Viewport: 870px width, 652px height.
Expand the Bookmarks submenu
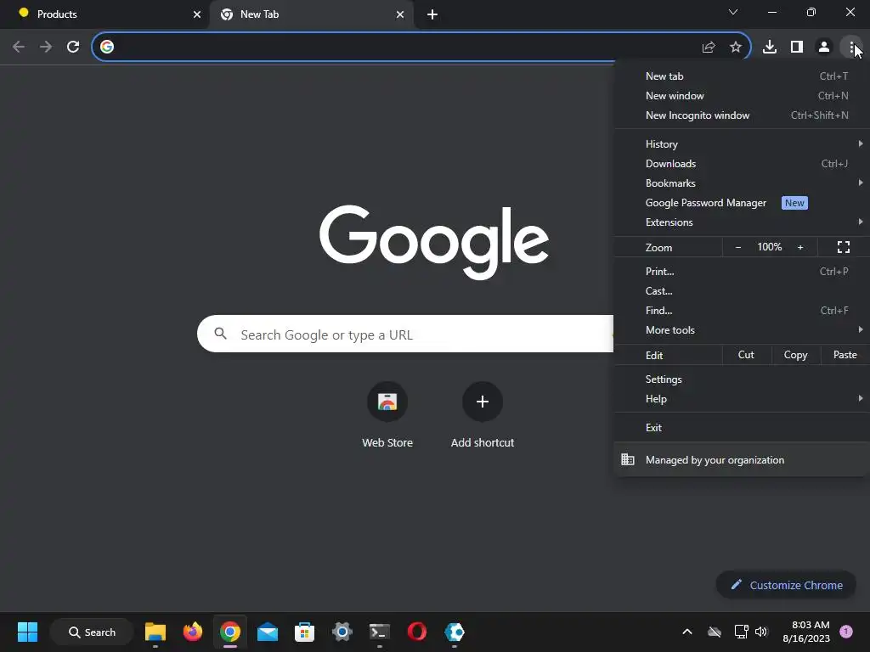742,183
